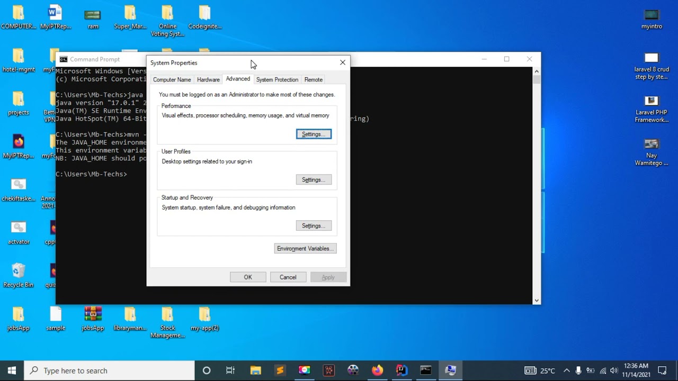Select the my-app(2) folder icon

pyautogui.click(x=205, y=319)
